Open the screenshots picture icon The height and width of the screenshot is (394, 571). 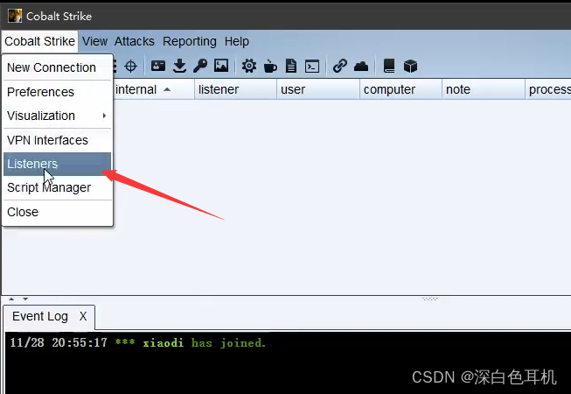(221, 66)
